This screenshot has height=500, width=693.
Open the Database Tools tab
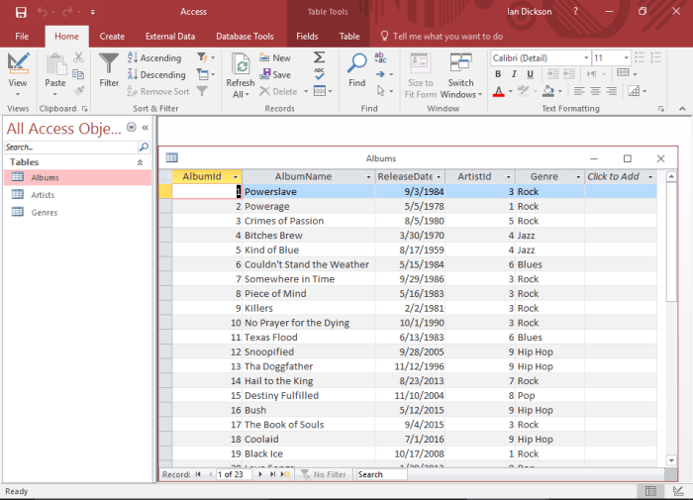point(245,37)
